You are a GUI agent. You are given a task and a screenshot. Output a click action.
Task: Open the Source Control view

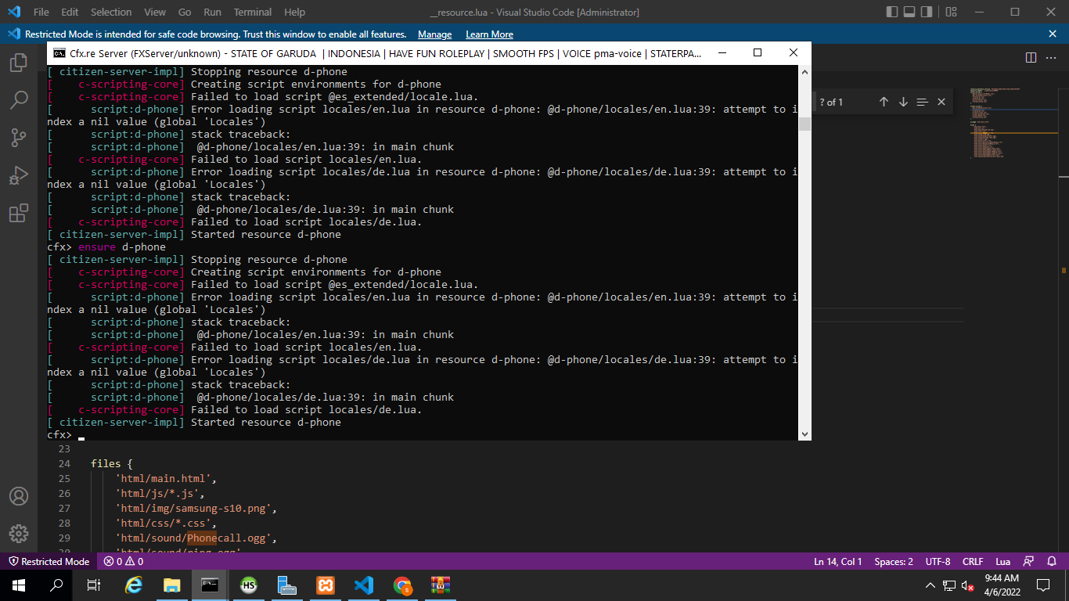[19, 138]
